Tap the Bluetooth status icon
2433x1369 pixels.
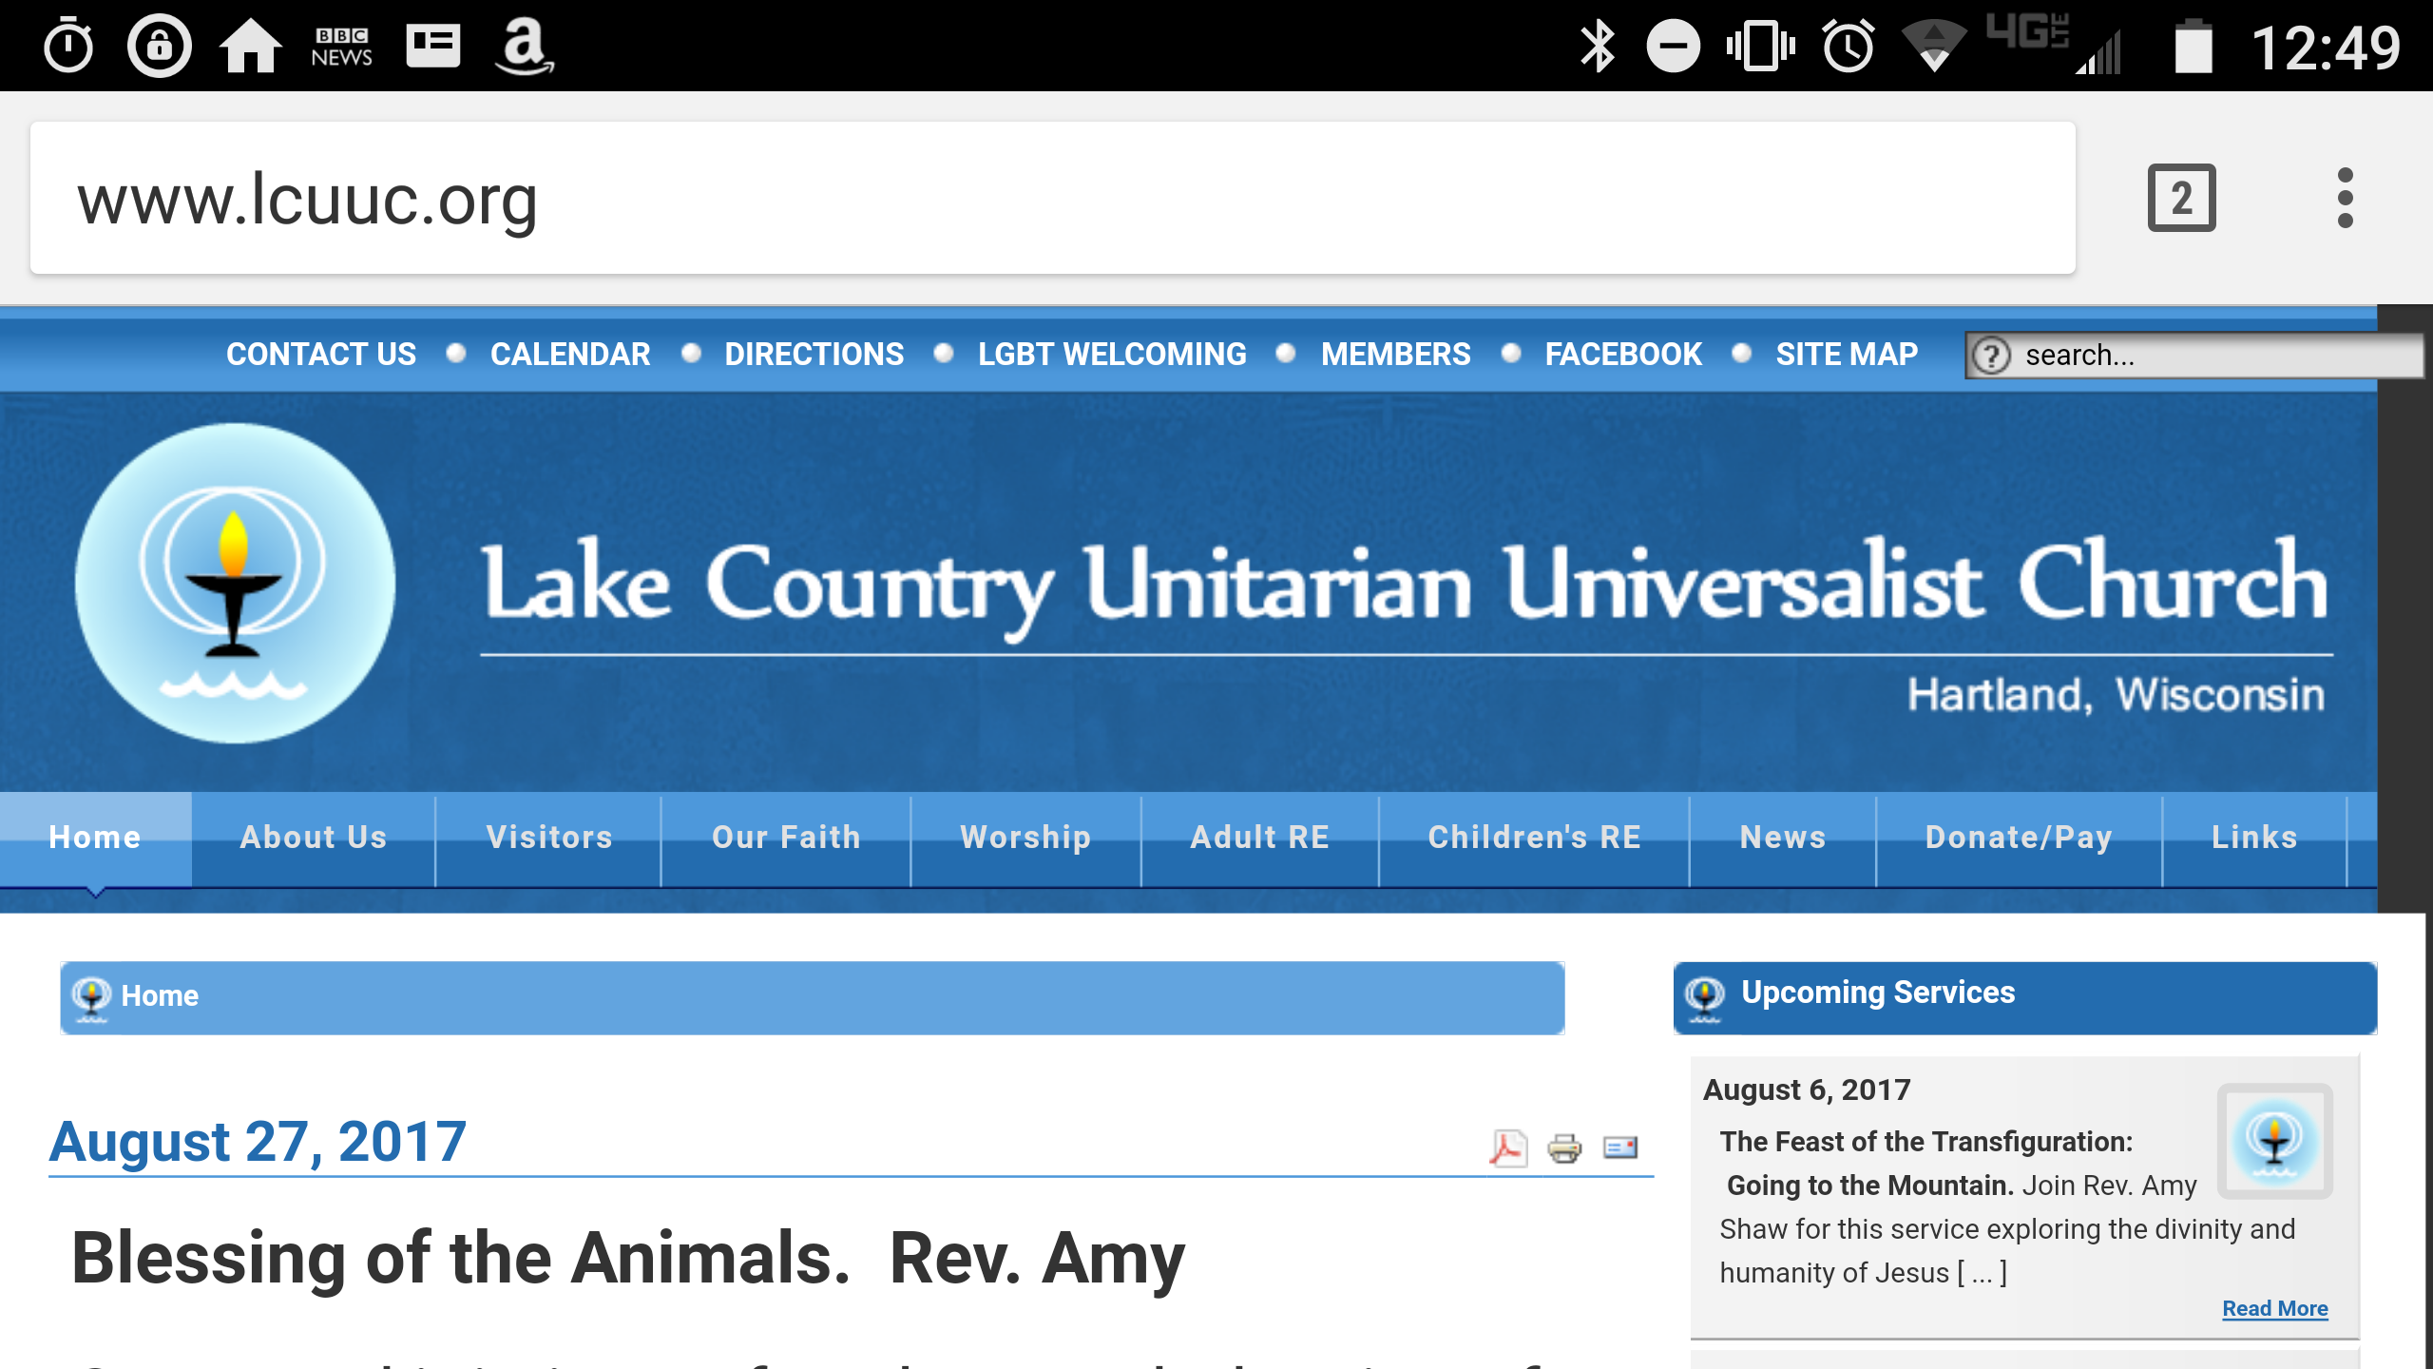(x=1598, y=46)
